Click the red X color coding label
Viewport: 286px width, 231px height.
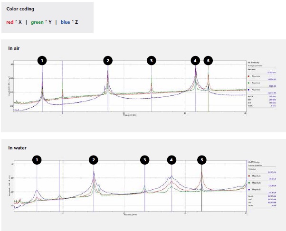click(14, 22)
